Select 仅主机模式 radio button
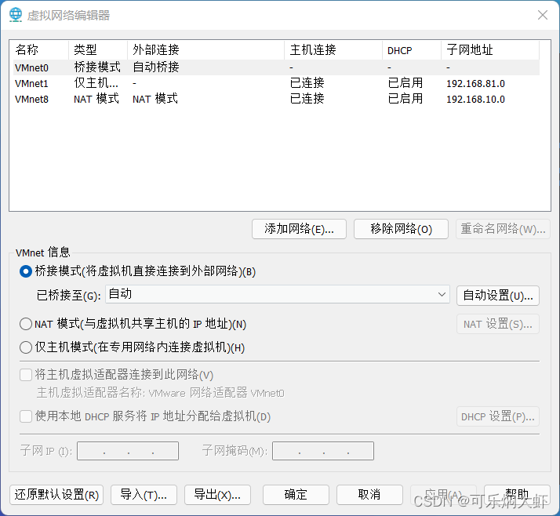The height and width of the screenshot is (516, 560). pyautogui.click(x=26, y=347)
